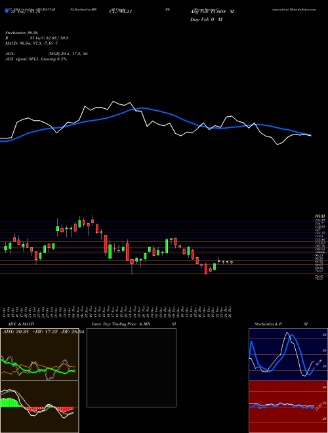
Task: Click the final red candlestick on the price chart
Action: pos(232,262)
